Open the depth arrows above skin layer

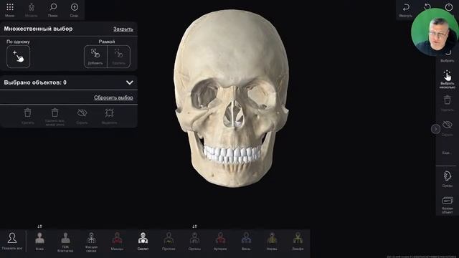click(x=40, y=226)
